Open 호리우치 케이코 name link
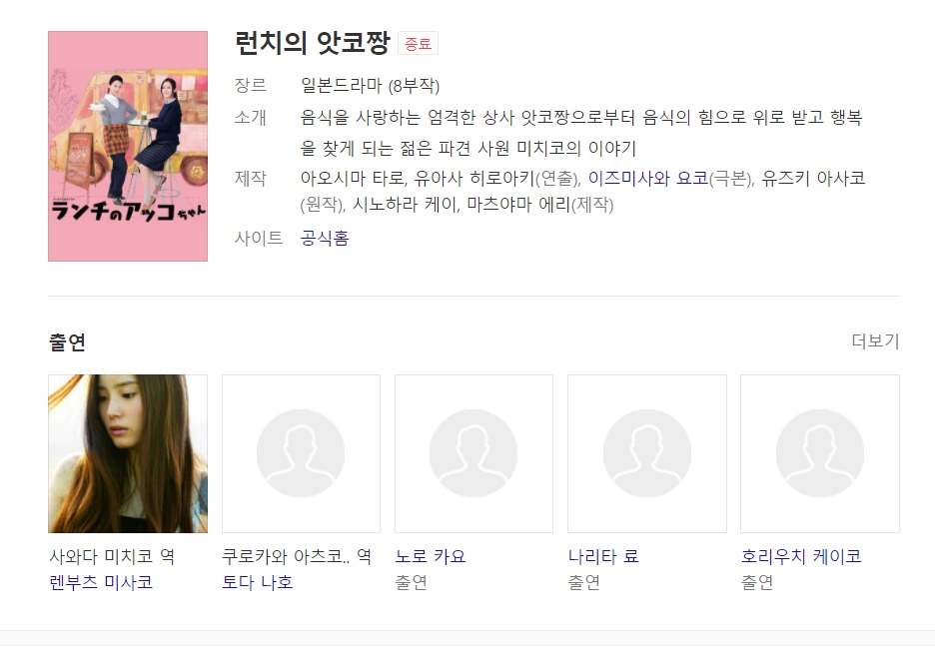This screenshot has height=653, width=935. click(801, 556)
